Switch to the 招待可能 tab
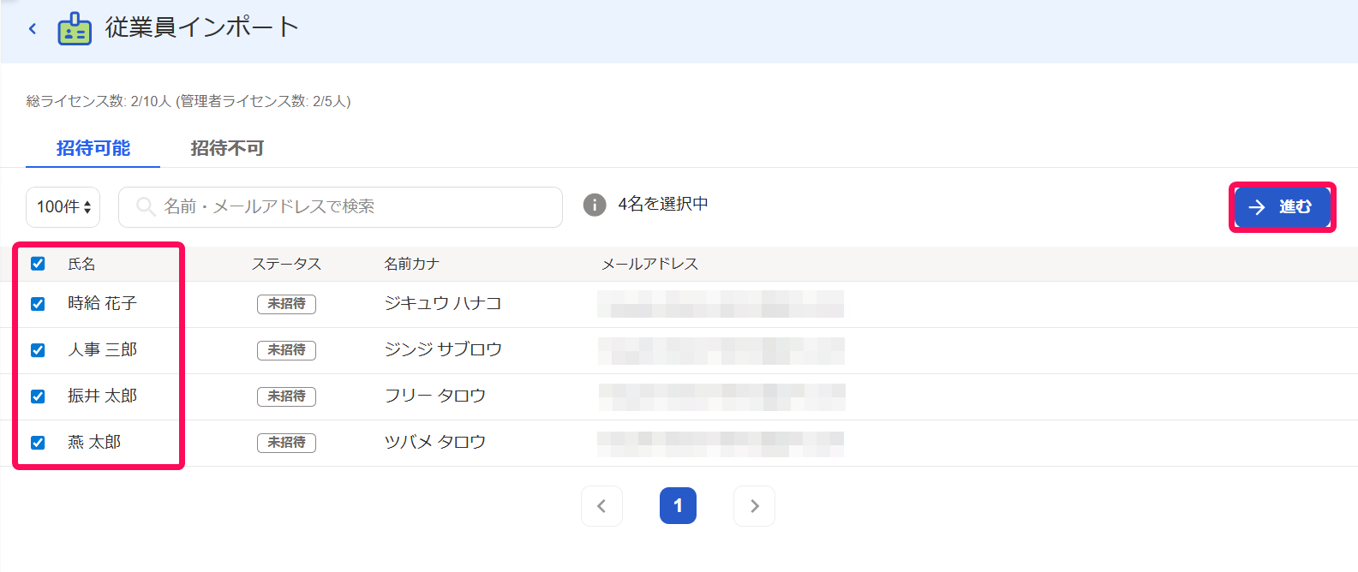Screen dimensions: 1358x572 point(93,148)
